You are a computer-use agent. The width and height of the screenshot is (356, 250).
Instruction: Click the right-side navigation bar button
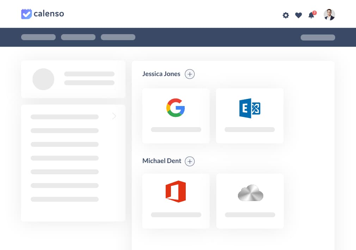[318, 37]
